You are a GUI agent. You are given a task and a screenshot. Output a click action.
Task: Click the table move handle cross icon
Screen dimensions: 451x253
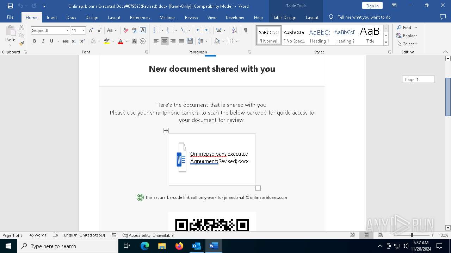166,131
